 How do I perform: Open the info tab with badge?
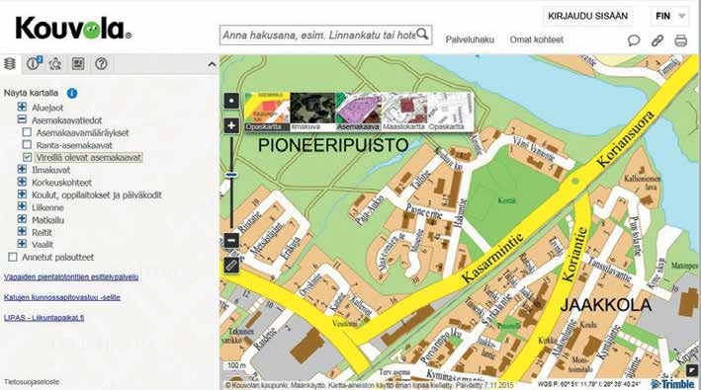coord(34,64)
